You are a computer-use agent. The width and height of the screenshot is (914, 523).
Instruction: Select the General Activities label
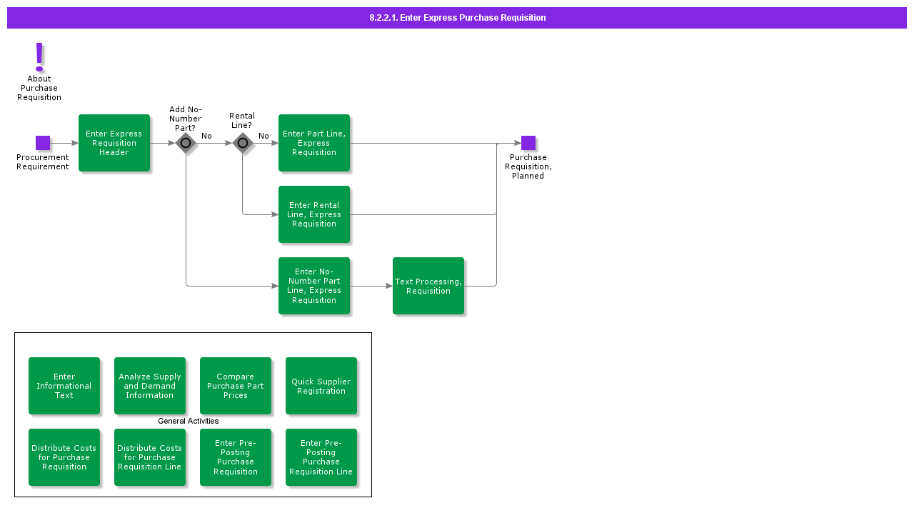tap(188, 421)
